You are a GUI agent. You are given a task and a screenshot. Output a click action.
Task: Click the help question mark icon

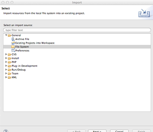tap(6, 131)
